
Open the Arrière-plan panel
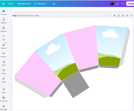(x=4, y=99)
